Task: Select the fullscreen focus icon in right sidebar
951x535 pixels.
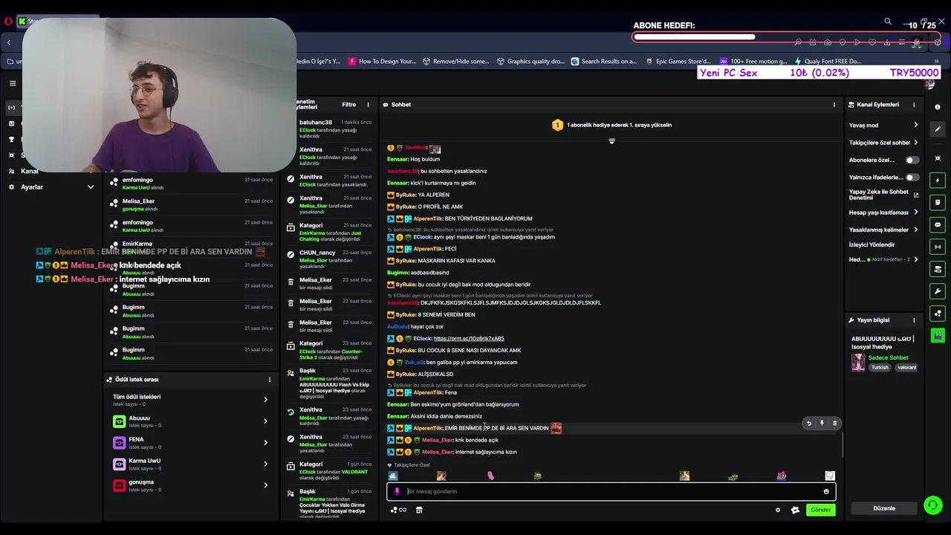Action: (938, 158)
